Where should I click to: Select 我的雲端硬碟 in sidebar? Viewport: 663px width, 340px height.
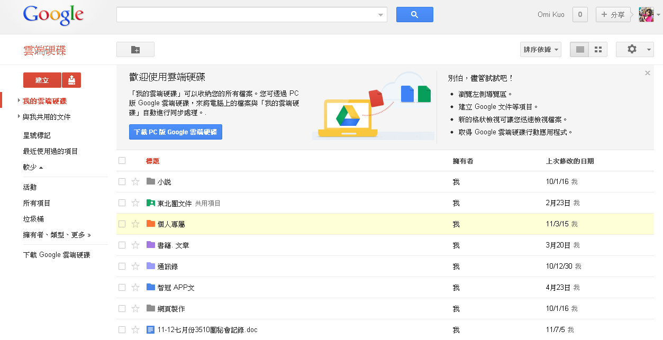coord(44,101)
